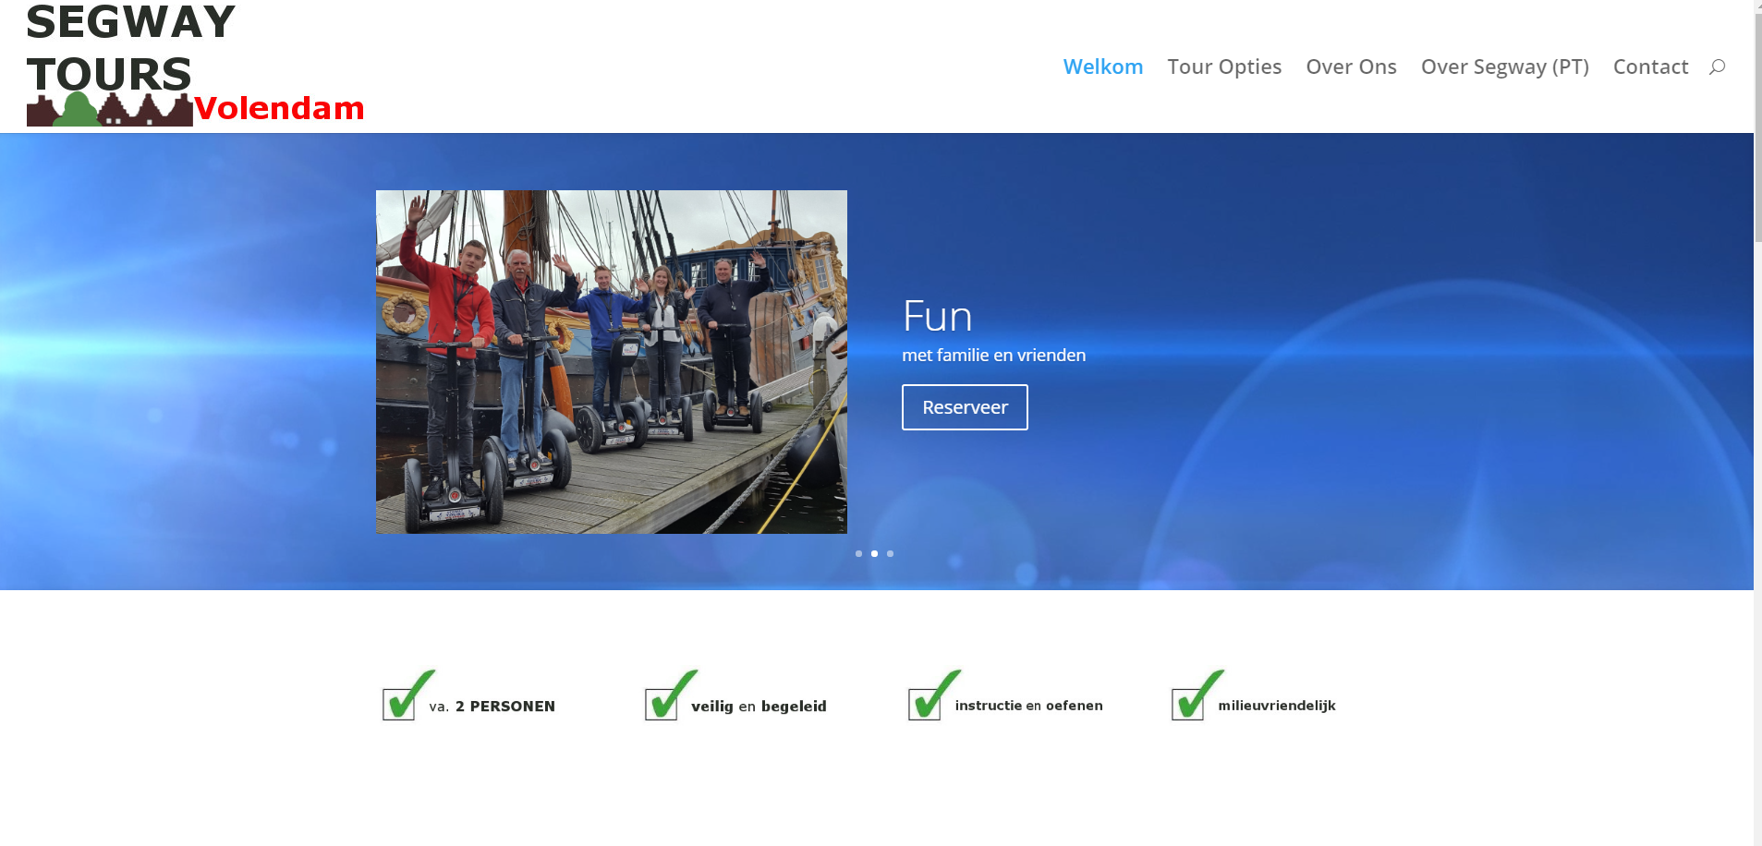Open Over Segway (PT) menu item
Image resolution: width=1762 pixels, height=846 pixels.
pos(1504,66)
